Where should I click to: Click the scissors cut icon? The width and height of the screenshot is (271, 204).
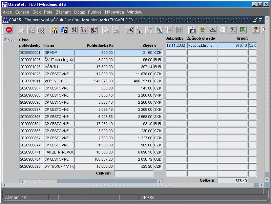coord(129,30)
